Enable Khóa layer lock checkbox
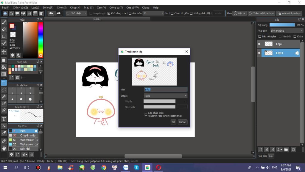The width and height of the screenshot is (305, 172). tap(295, 36)
